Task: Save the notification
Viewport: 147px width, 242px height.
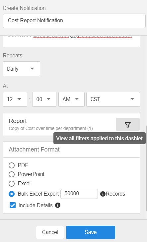Action: pyautogui.click(x=91, y=232)
